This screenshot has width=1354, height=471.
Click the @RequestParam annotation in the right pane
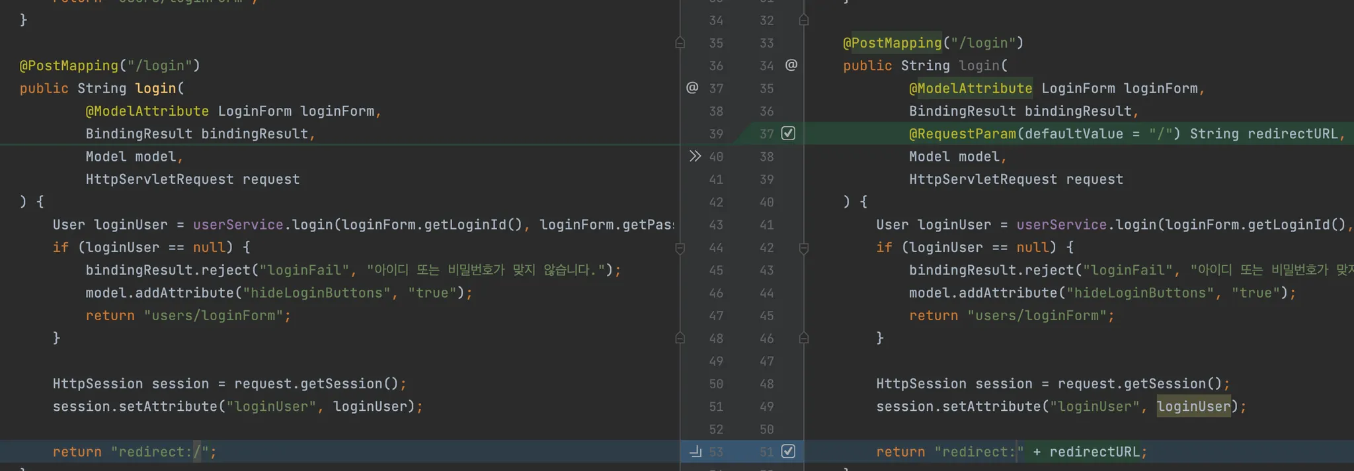963,134
